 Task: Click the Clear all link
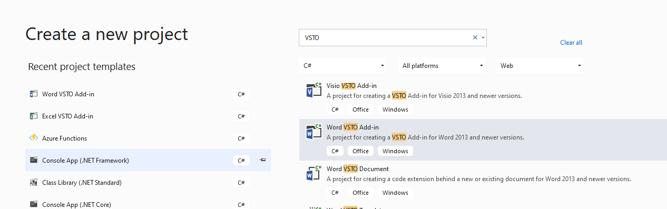click(x=571, y=43)
